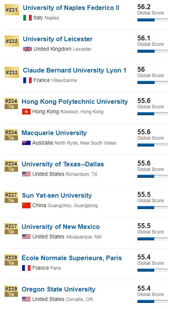Open the University of Leicester page
Screen dimensions: 171x309
pos(58,39)
